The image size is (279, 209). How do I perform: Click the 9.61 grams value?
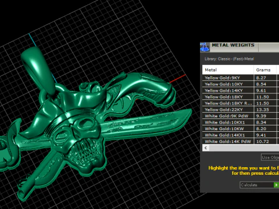point(261,91)
